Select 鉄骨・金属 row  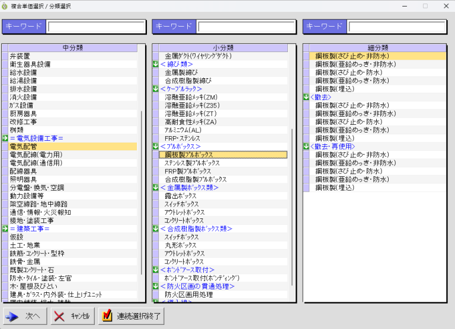tap(72, 262)
